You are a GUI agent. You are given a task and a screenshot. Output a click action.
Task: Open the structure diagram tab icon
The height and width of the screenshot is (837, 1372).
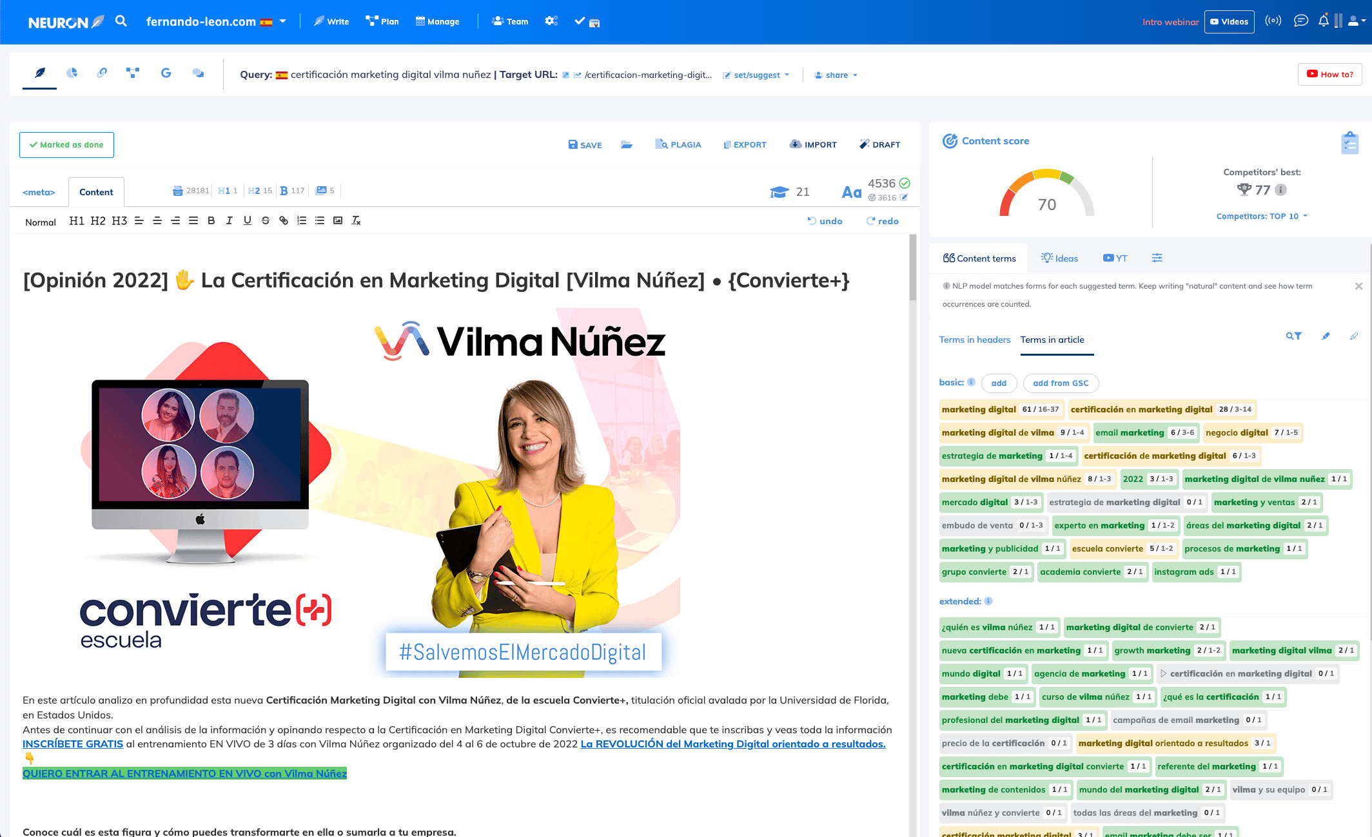click(x=133, y=73)
